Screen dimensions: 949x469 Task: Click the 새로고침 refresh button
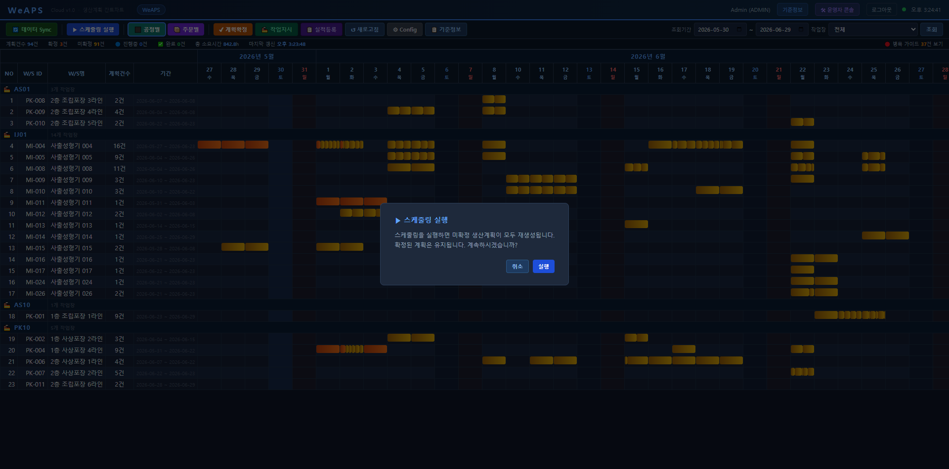[x=365, y=30]
